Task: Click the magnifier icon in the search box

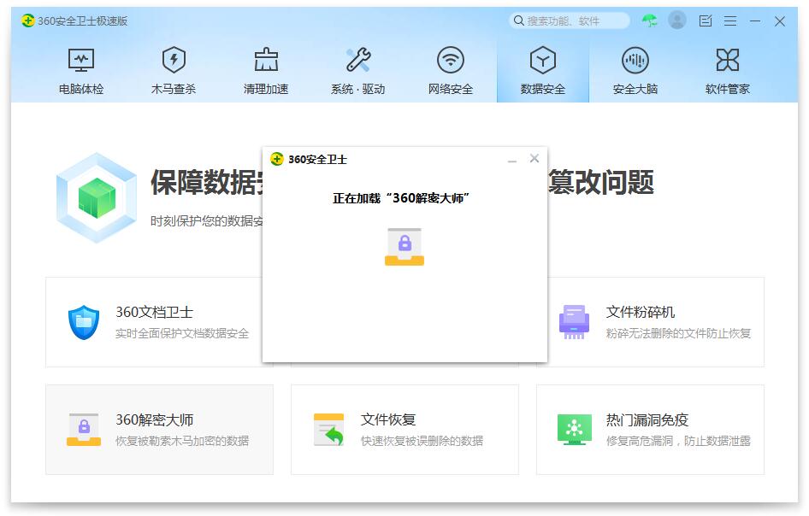Action: [518, 21]
